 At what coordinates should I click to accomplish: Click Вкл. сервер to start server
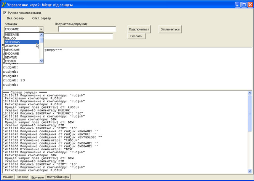pyautogui.click(x=15, y=18)
